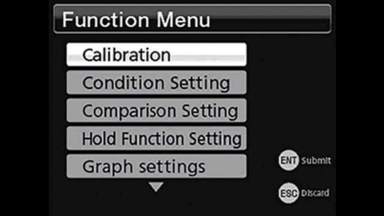Click the gray Condition Setting bar
This screenshot has height=216, width=384.
(157, 83)
